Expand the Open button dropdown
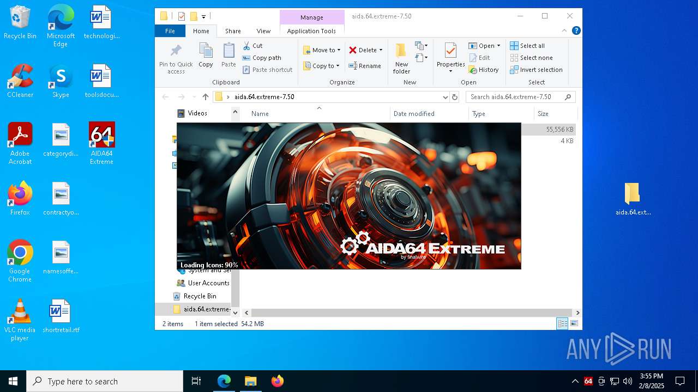 [x=498, y=46]
